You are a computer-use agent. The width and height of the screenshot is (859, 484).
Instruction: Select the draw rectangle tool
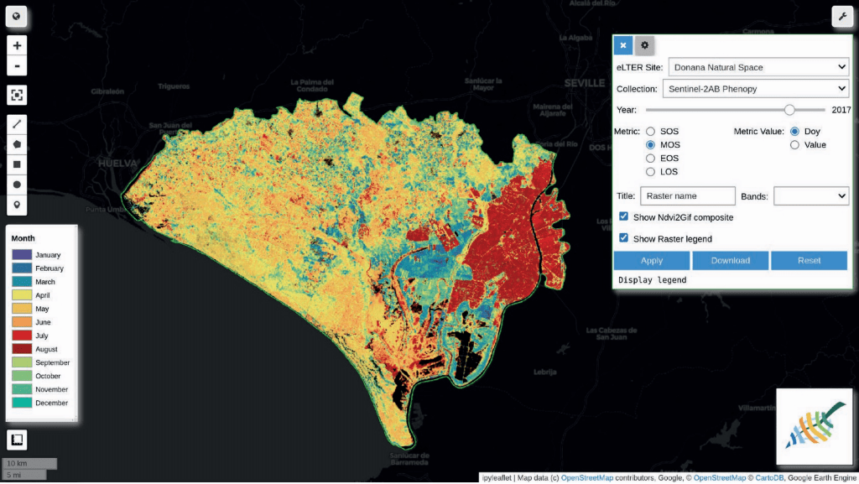[x=17, y=164]
